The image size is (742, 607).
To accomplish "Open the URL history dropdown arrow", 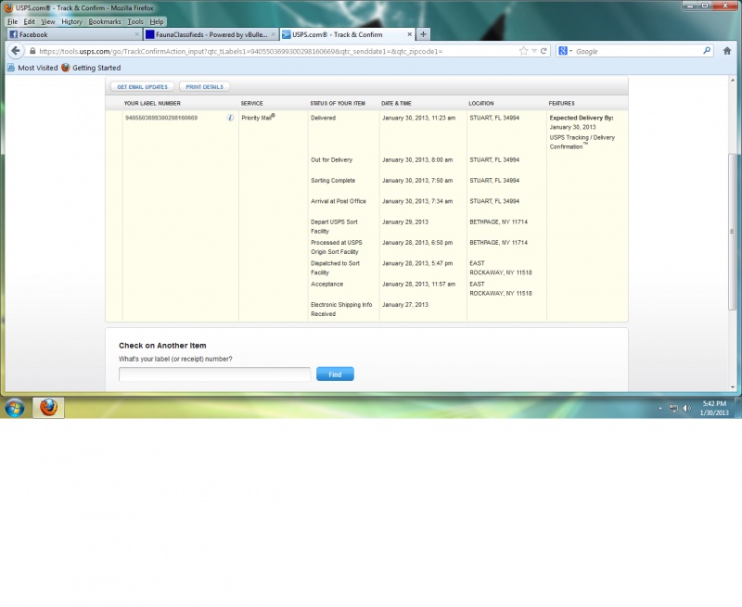I will [x=534, y=51].
